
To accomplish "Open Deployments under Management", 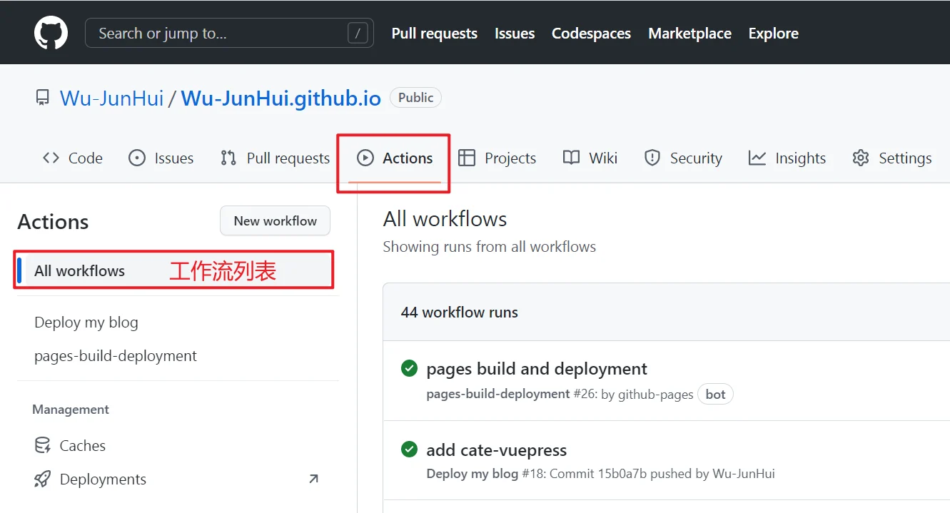I will pyautogui.click(x=90, y=479).
